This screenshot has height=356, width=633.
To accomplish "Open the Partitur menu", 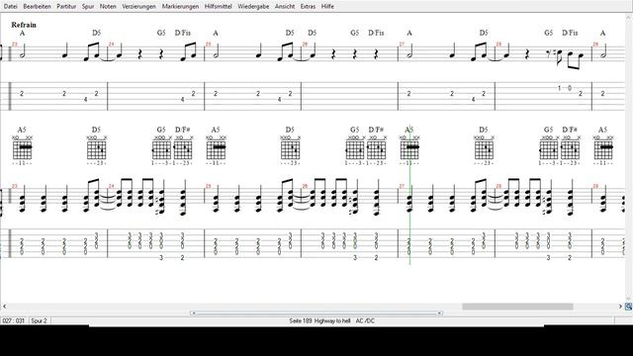I will point(66,7).
